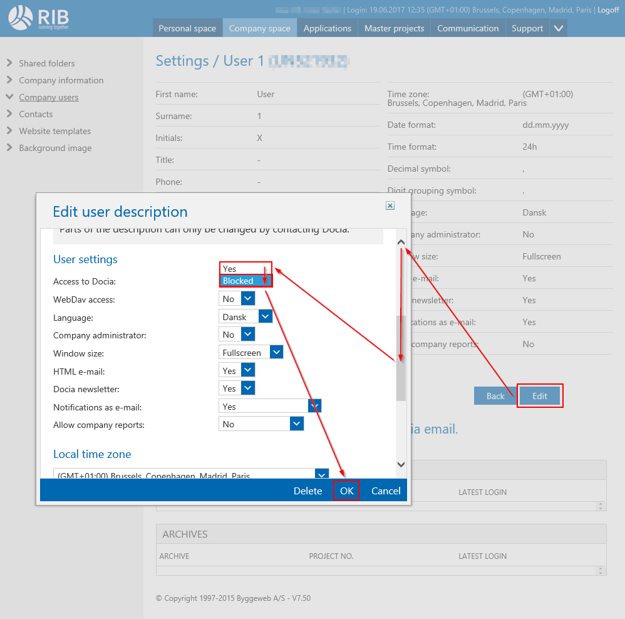625x619 pixels.
Task: Expand the navigation tabs overflow chevron
Action: tap(559, 28)
